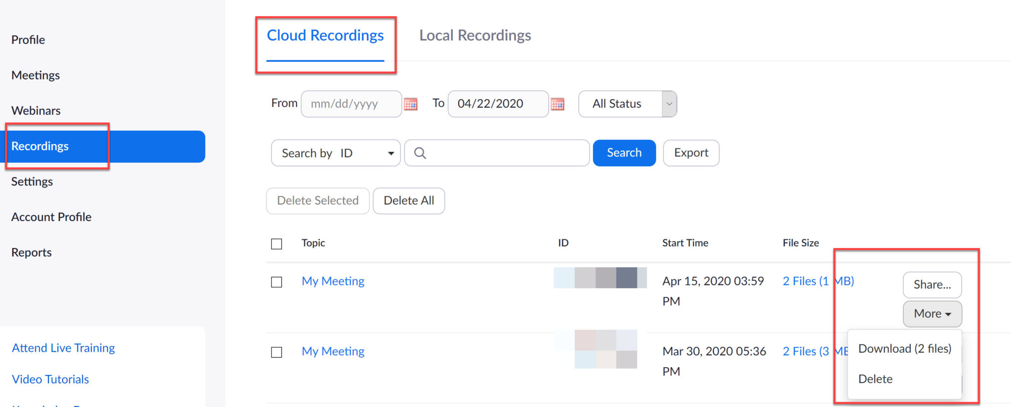
Task: Click the Delete Selected button
Action: (x=318, y=201)
